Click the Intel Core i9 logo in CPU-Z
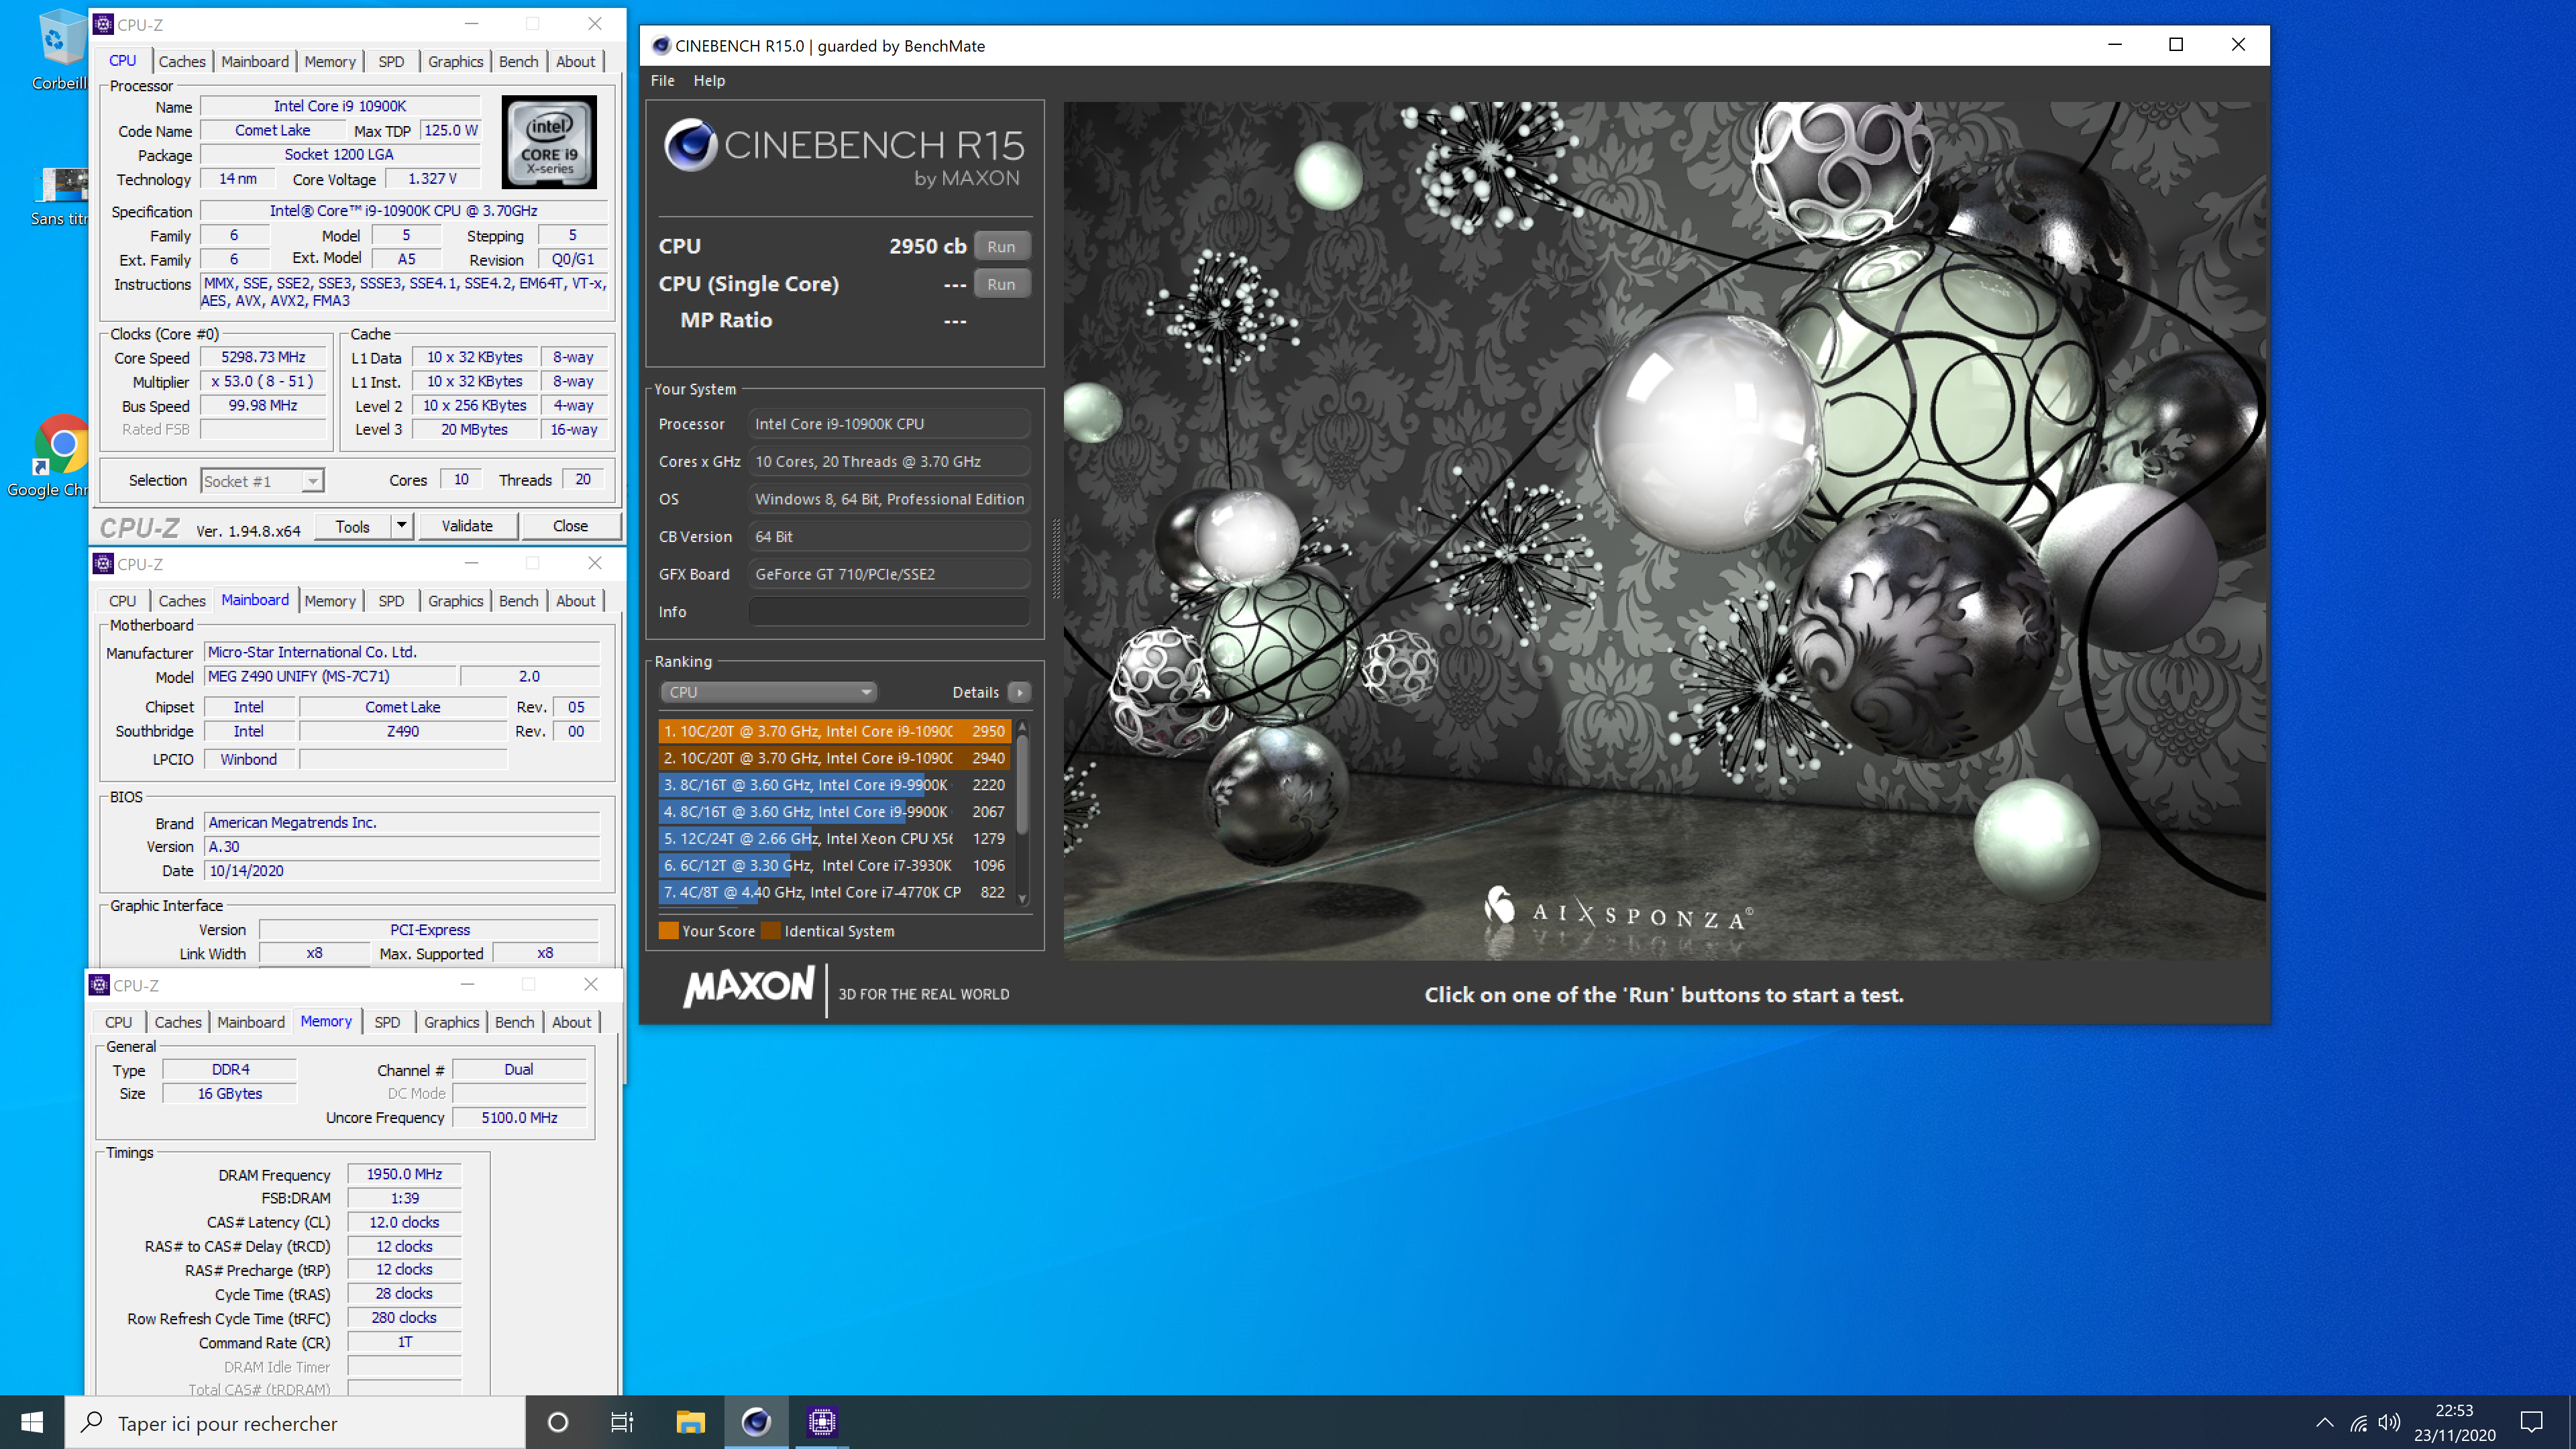The height and width of the screenshot is (1449, 2576). 549,142
